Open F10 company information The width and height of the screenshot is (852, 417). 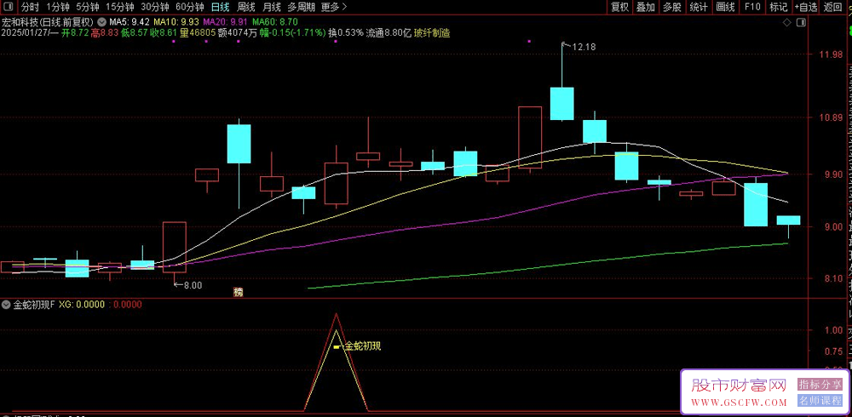[x=752, y=7]
